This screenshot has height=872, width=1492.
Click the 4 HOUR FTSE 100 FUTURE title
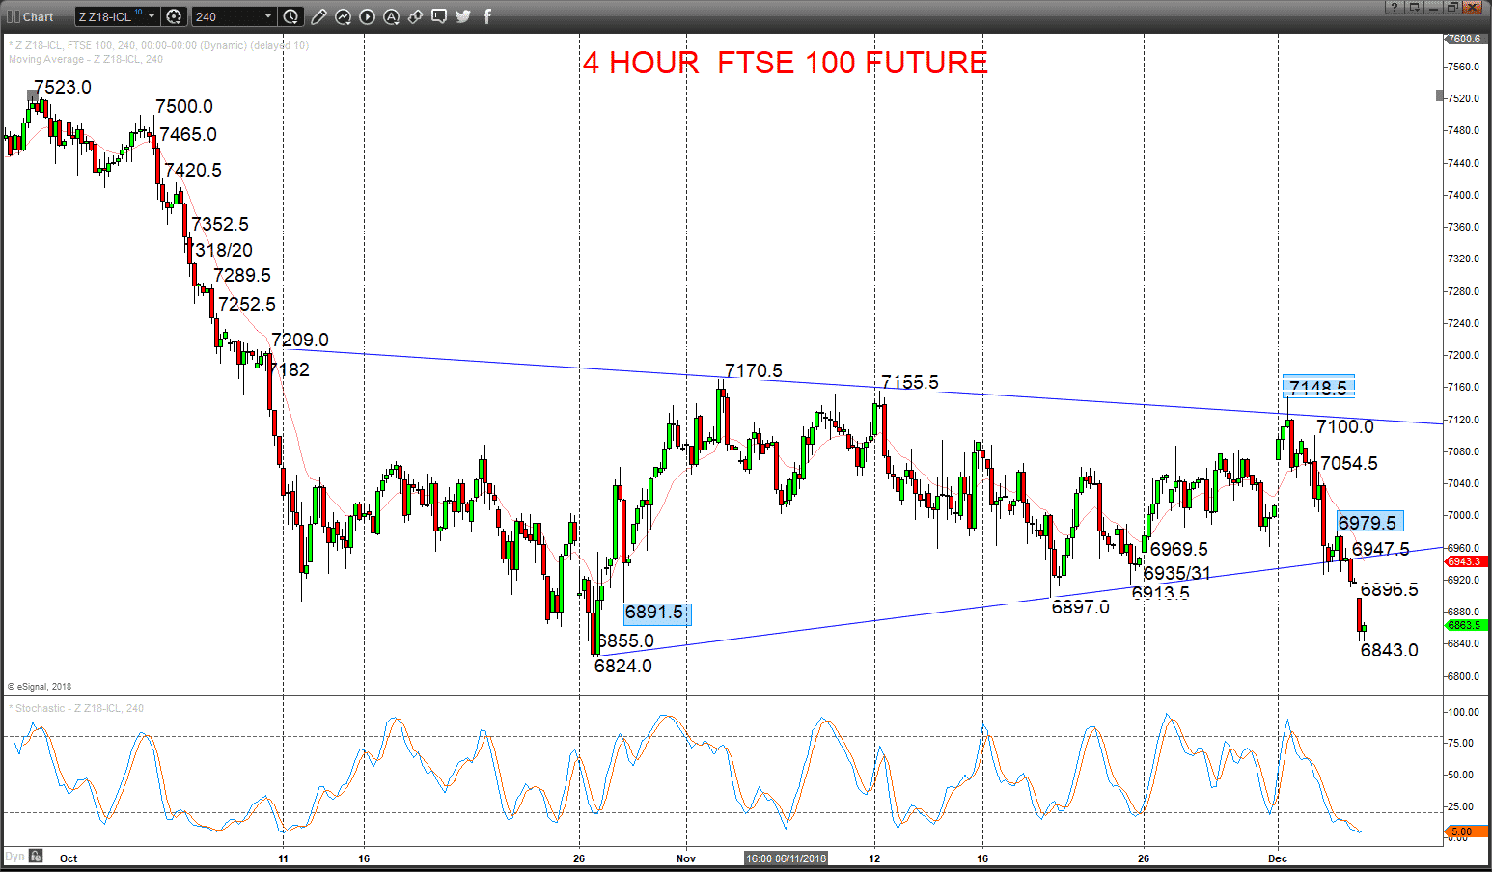point(785,63)
